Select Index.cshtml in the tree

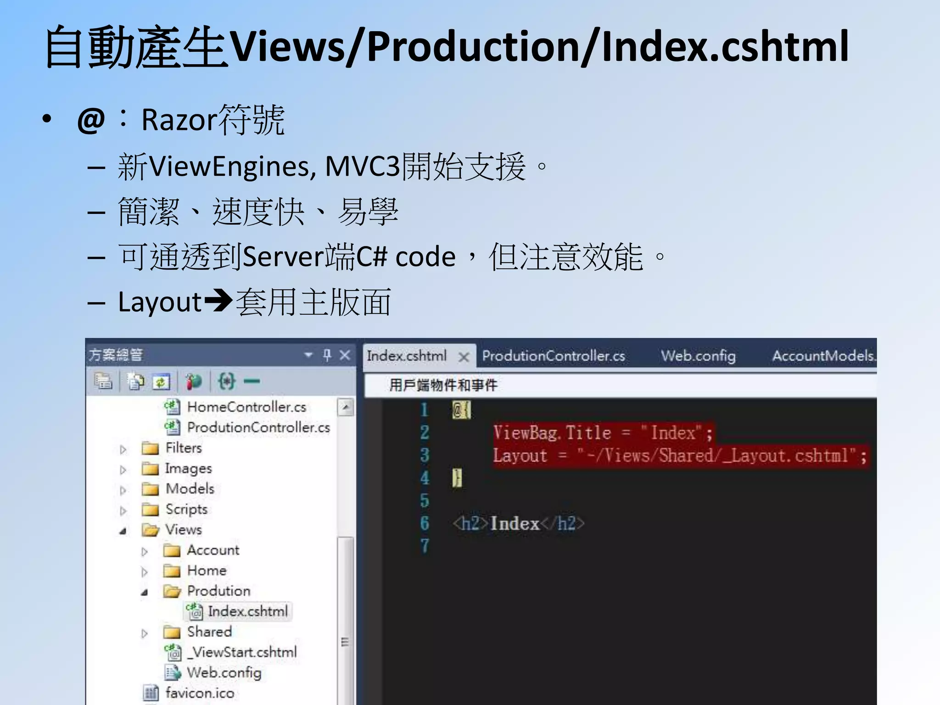point(247,611)
